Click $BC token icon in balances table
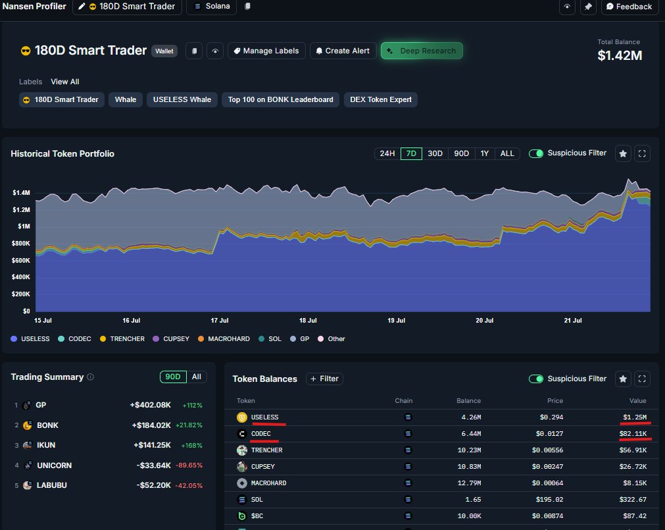 (242, 516)
